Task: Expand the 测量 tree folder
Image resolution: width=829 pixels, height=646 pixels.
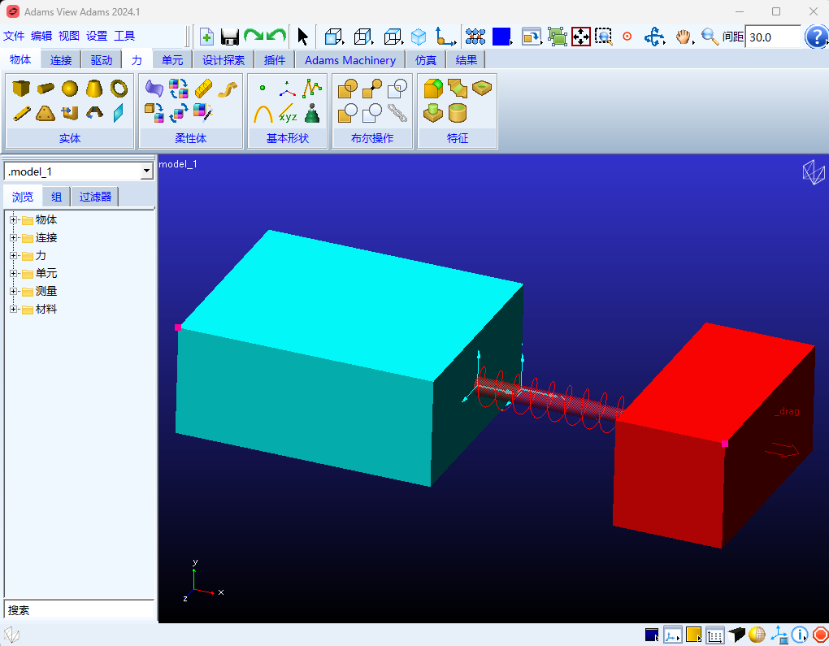Action: (x=14, y=291)
